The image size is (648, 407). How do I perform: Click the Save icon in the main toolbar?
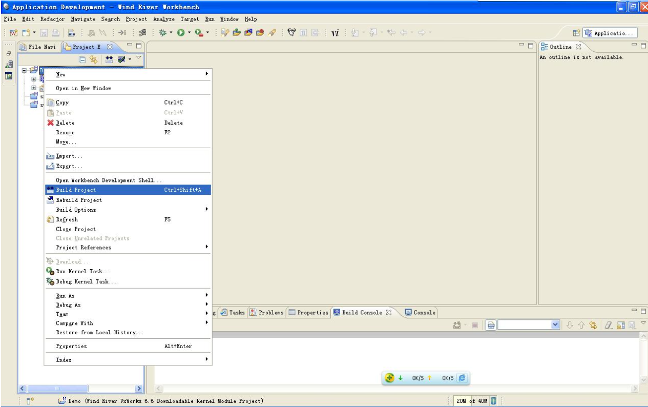tap(43, 32)
